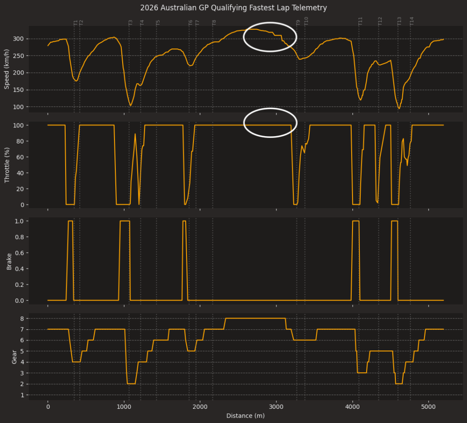Viewport: 467px width, 423px height.
Task: Select the Gear axis label
Action: click(x=14, y=356)
